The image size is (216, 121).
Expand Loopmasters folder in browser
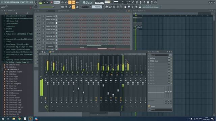10,26
